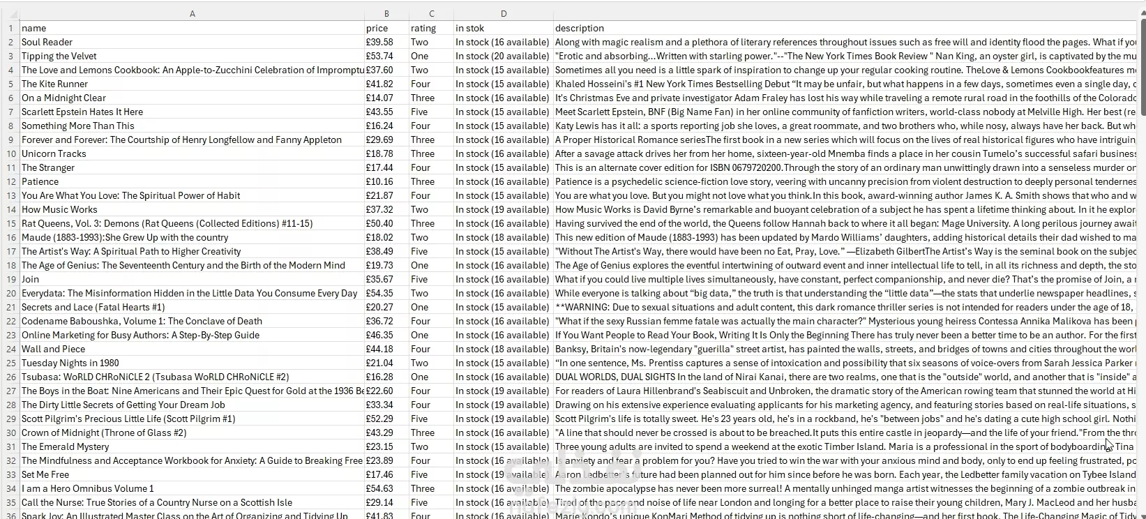Click the 'rating' header cell
This screenshot has width=1146, height=519.
click(x=431, y=28)
